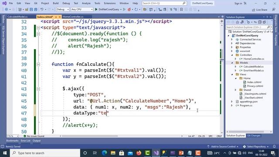Viewport: 279px width, 157px height.
Task: Switch to the CalculateModel.cs tab
Action: click(17, 17)
